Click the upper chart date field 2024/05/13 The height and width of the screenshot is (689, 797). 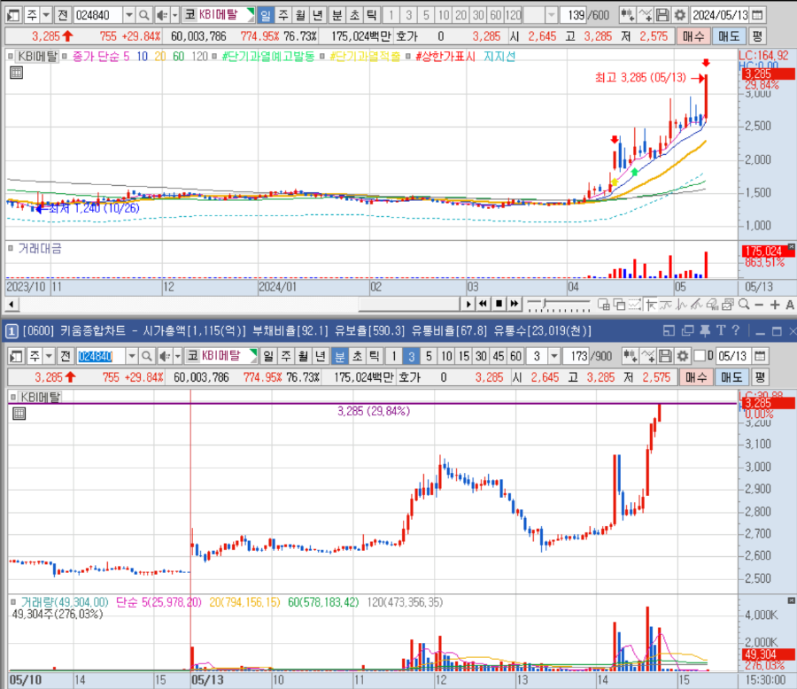(720, 15)
